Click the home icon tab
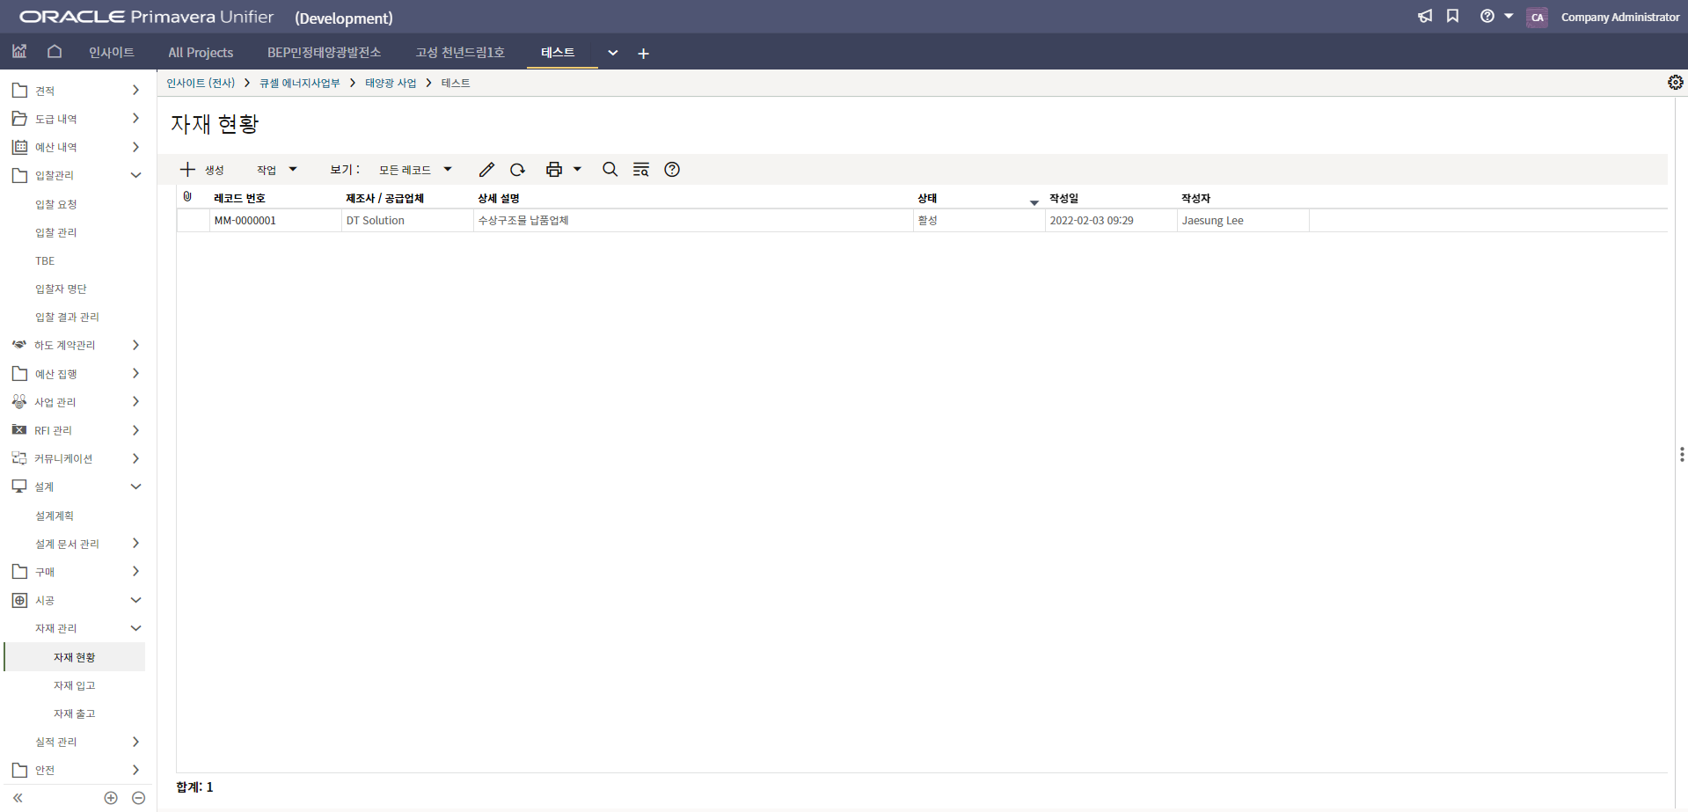 coord(55,52)
